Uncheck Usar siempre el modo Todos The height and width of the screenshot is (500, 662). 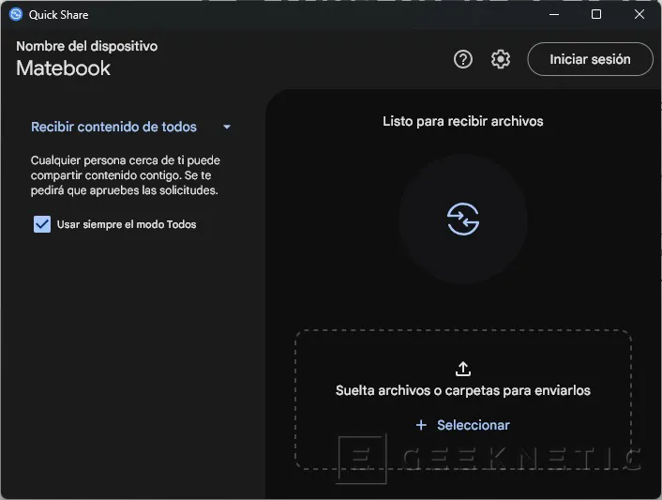(x=42, y=224)
